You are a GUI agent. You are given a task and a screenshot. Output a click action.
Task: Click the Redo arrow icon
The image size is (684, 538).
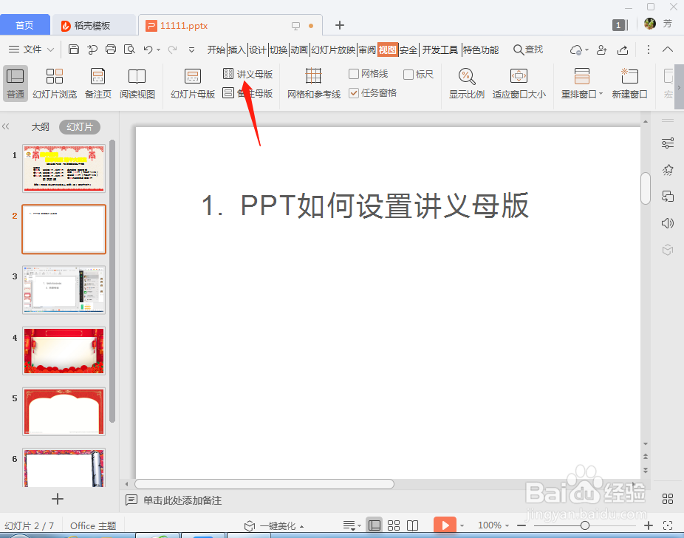pos(173,50)
